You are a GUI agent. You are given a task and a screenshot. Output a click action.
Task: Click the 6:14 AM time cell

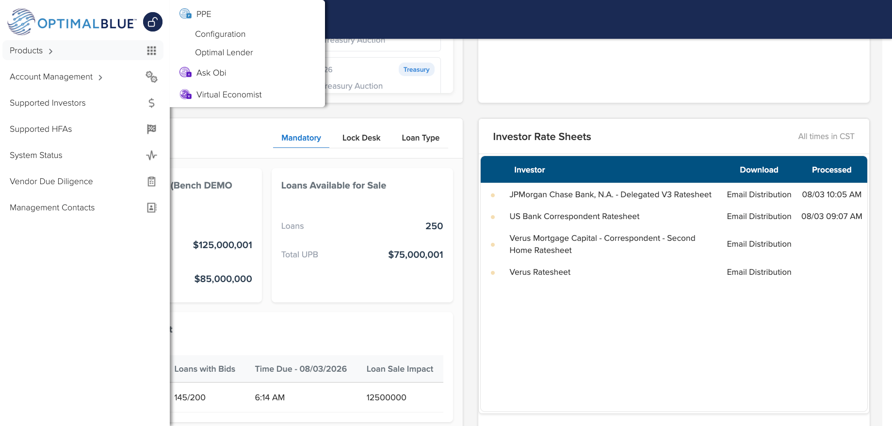[x=270, y=397]
